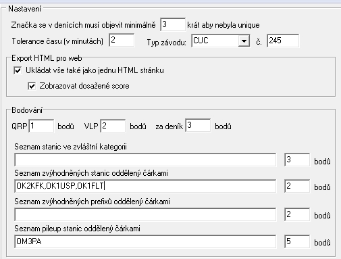Viewport: 341px width, 259px height.
Task: Click the favored prefixes points field
Action: (297, 214)
